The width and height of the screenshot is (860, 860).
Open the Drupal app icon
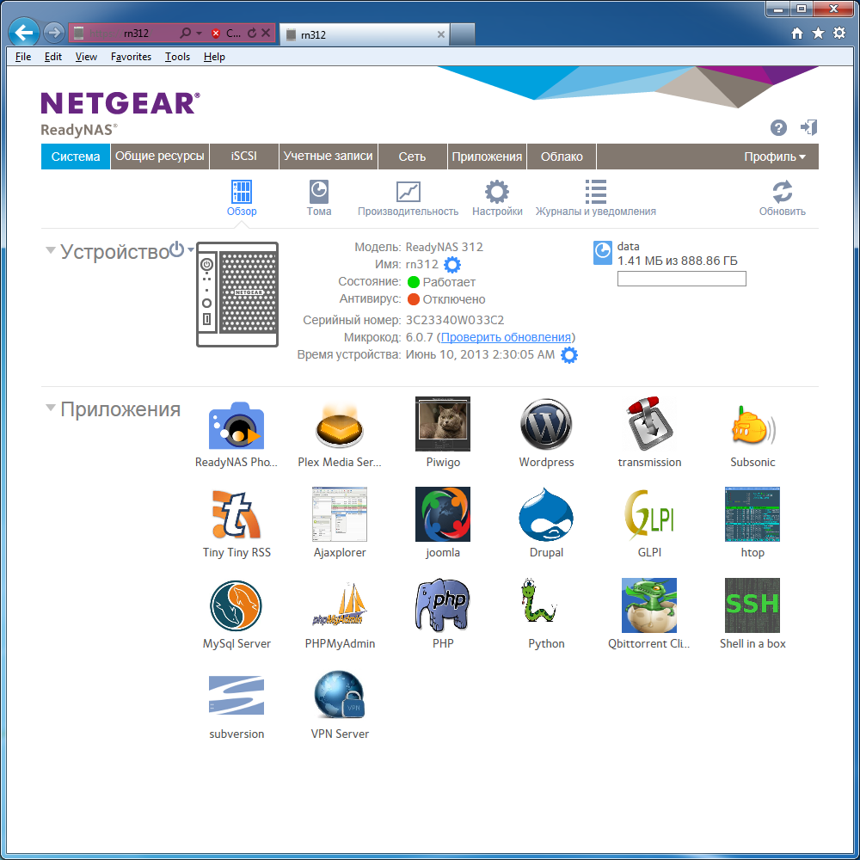pyautogui.click(x=546, y=514)
